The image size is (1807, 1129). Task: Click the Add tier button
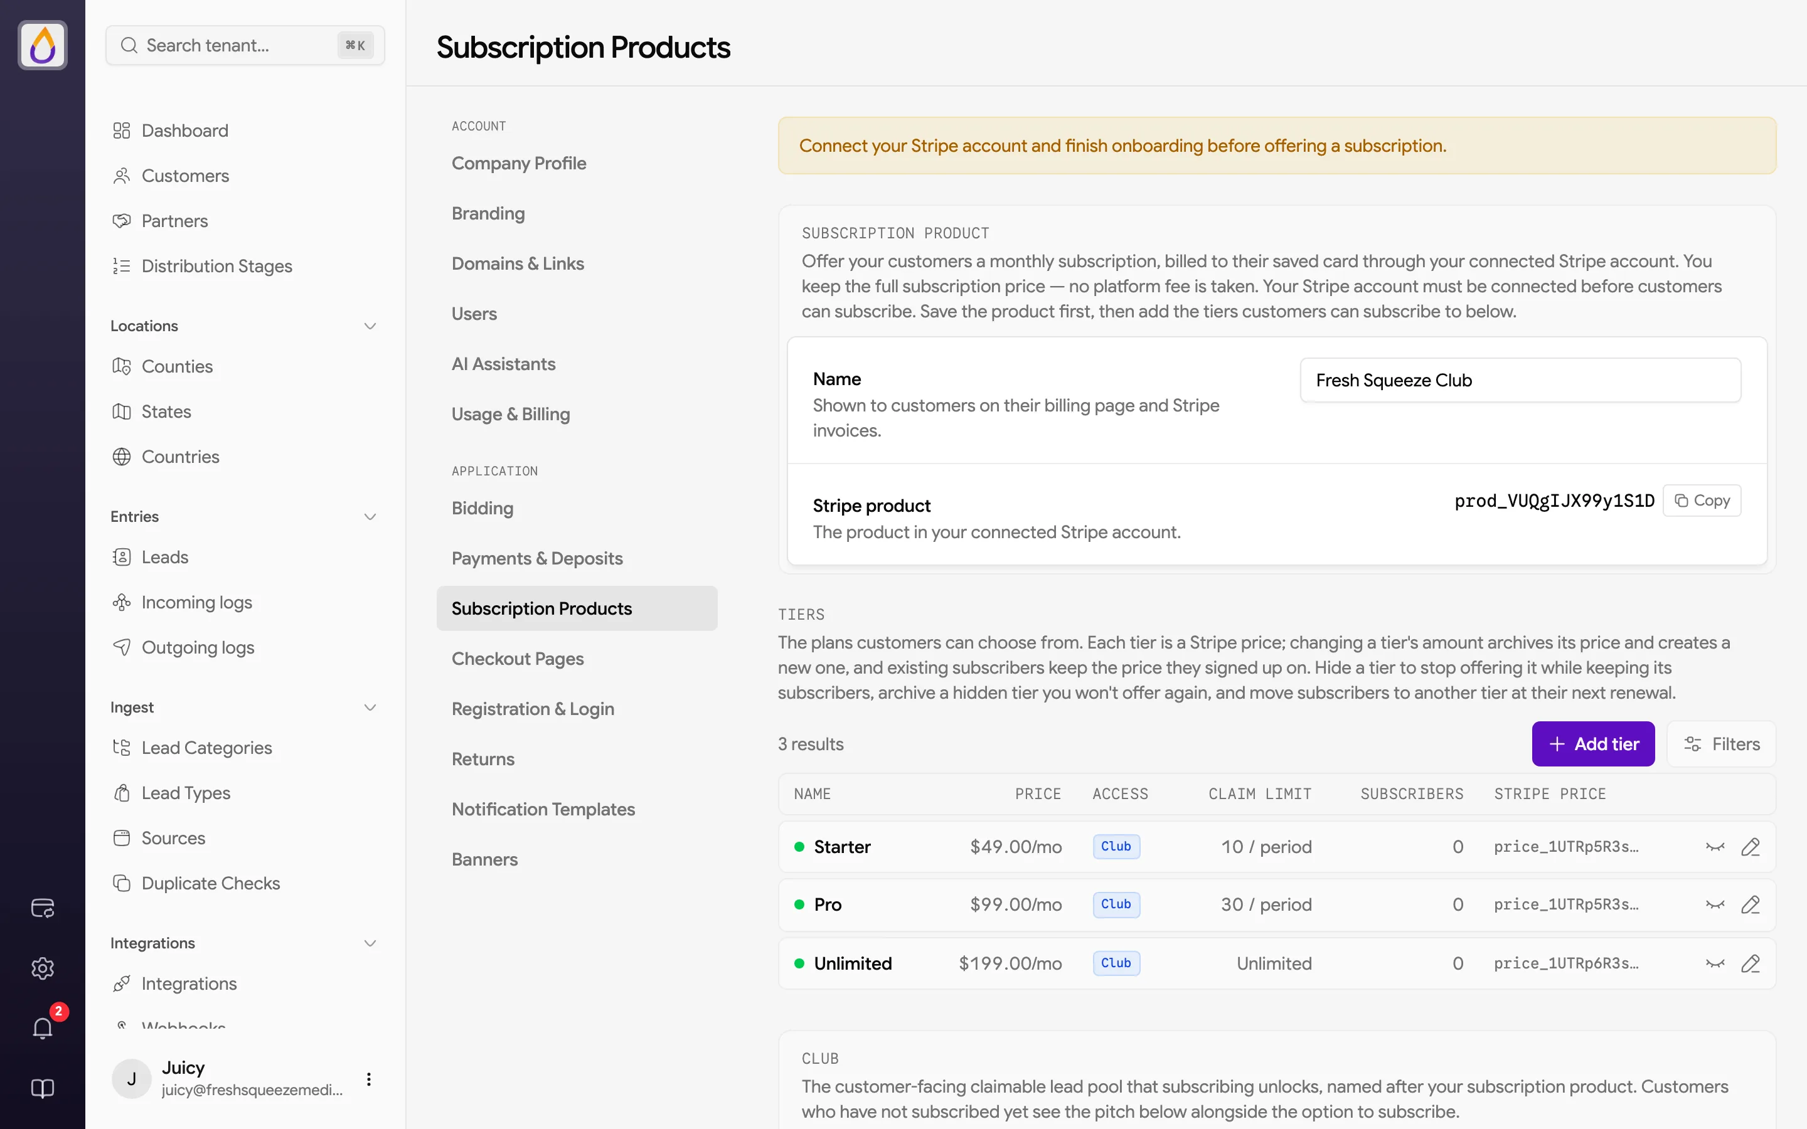pyautogui.click(x=1592, y=744)
